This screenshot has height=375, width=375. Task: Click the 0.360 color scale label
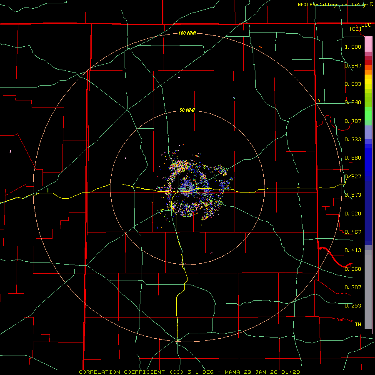tap(353, 269)
